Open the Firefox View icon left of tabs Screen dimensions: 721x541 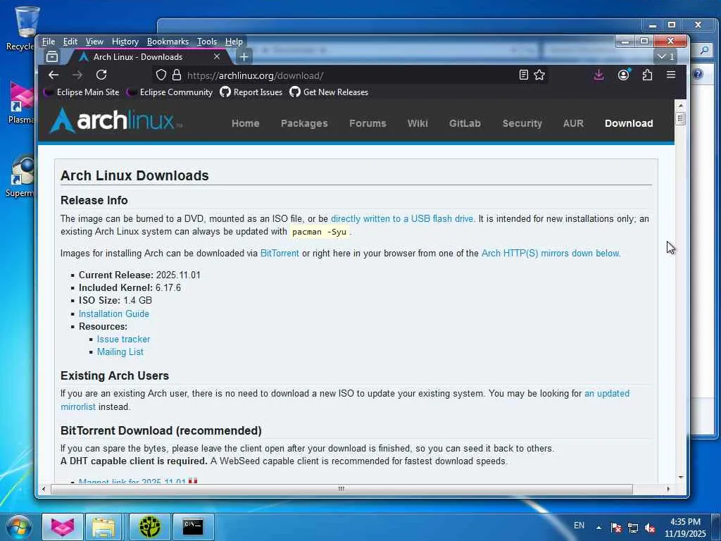tap(52, 56)
